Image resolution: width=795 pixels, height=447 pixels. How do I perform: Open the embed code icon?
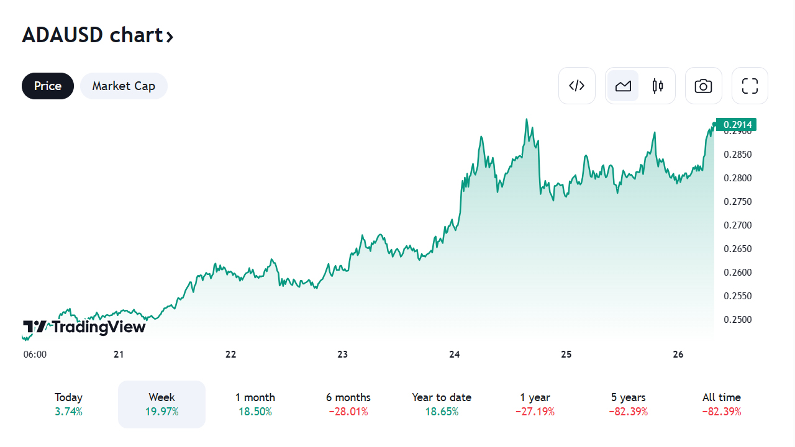pyautogui.click(x=577, y=86)
